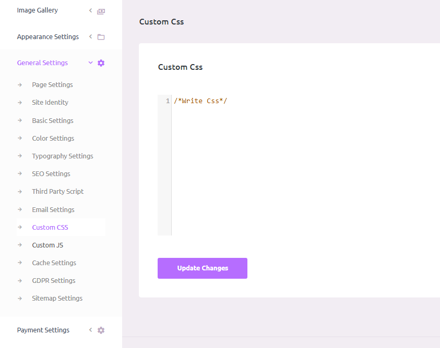Open Basic Settings page
The image size is (440, 348).
click(x=53, y=120)
